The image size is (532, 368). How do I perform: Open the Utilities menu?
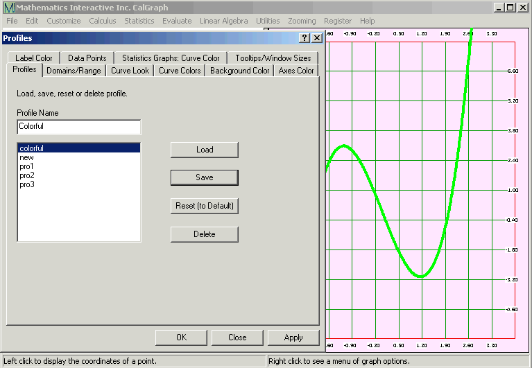tap(268, 21)
